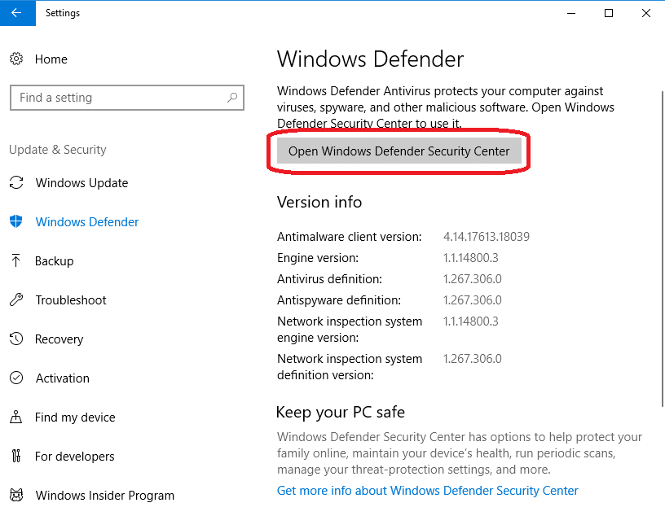The image size is (665, 529).
Task: Minimize the Settings window
Action: click(571, 13)
